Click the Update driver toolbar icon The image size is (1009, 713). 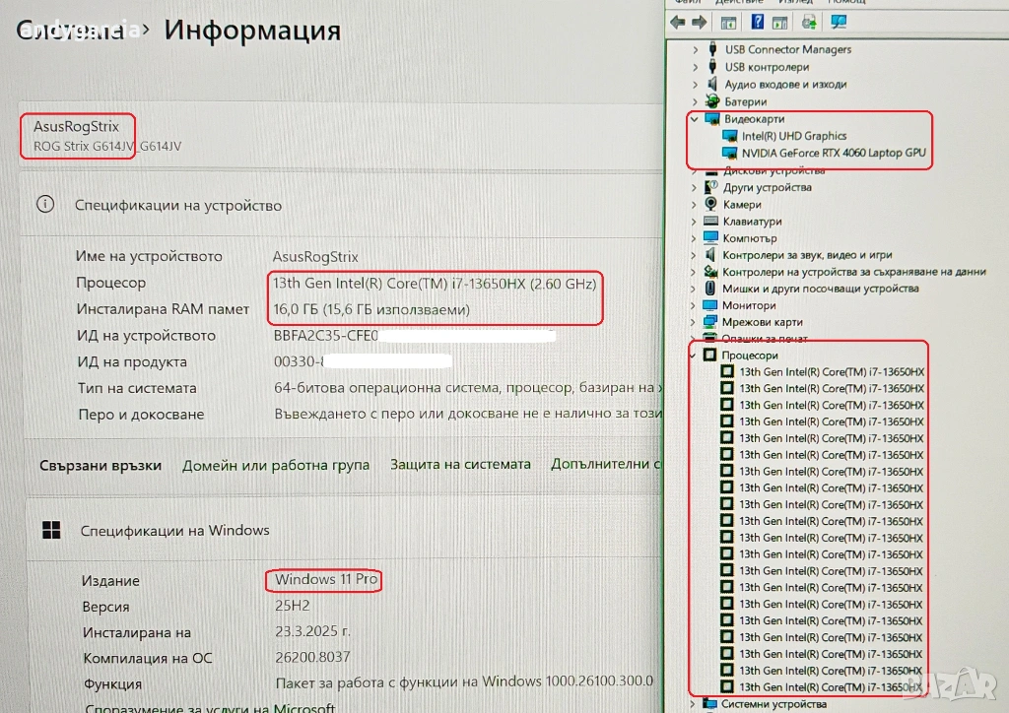[x=809, y=22]
